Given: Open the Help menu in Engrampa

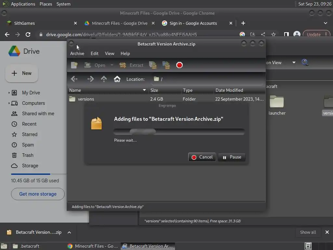Looking at the screenshot, I should pyautogui.click(x=125, y=53).
